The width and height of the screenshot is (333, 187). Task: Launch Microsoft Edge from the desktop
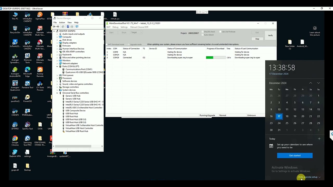27,72
